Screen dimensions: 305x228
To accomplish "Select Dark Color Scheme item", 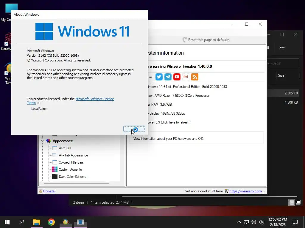I will (x=72, y=177).
